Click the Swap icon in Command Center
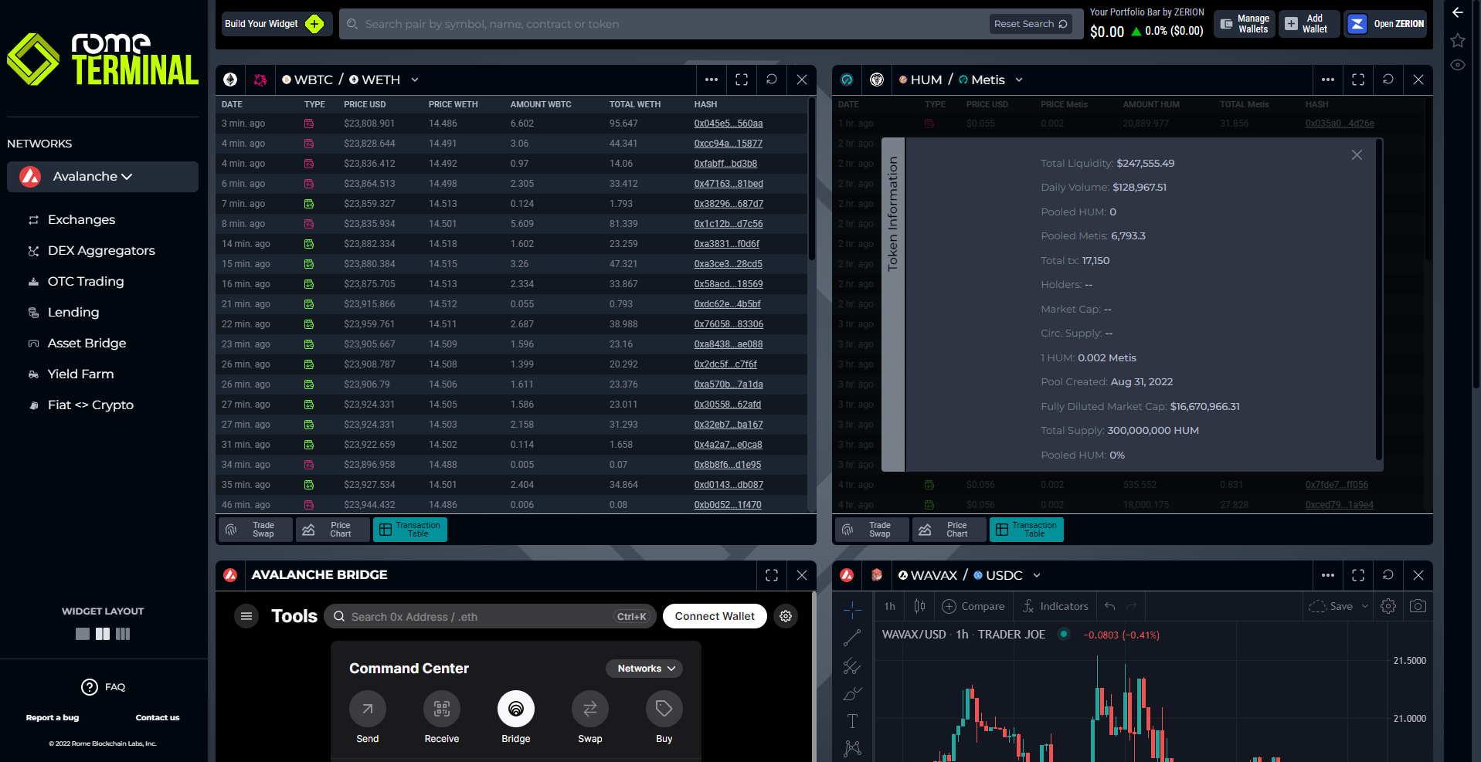The height and width of the screenshot is (762, 1481). pos(590,709)
